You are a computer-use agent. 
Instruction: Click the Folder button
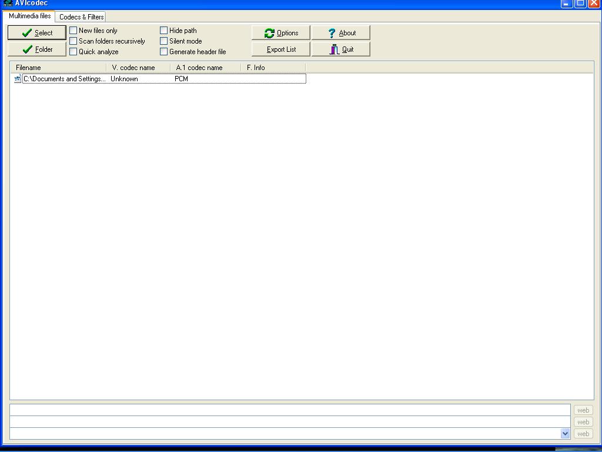coord(37,49)
